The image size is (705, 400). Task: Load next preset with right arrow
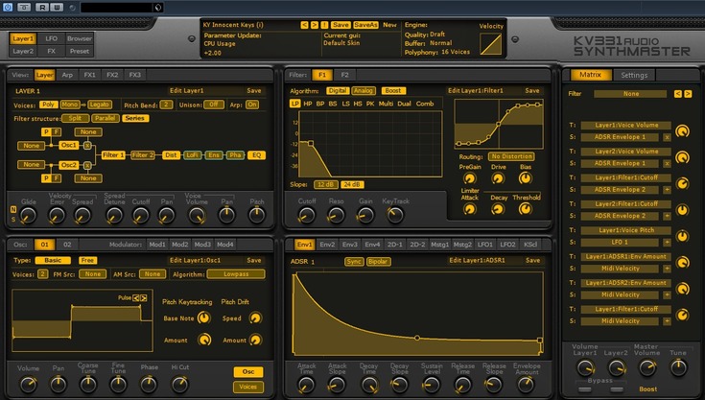315,25
